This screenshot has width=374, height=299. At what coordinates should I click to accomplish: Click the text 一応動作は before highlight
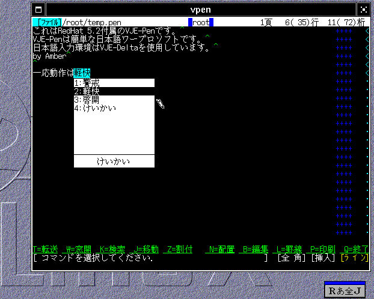(x=53, y=73)
